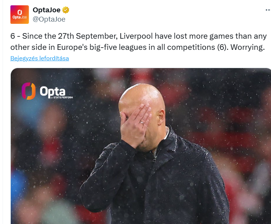The height and width of the screenshot is (224, 271).
Task: Click the white Opta wordmark in image
Action: (52, 92)
